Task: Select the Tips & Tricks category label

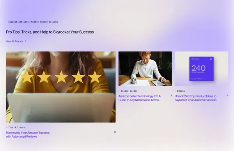Action: [x=16, y=128]
